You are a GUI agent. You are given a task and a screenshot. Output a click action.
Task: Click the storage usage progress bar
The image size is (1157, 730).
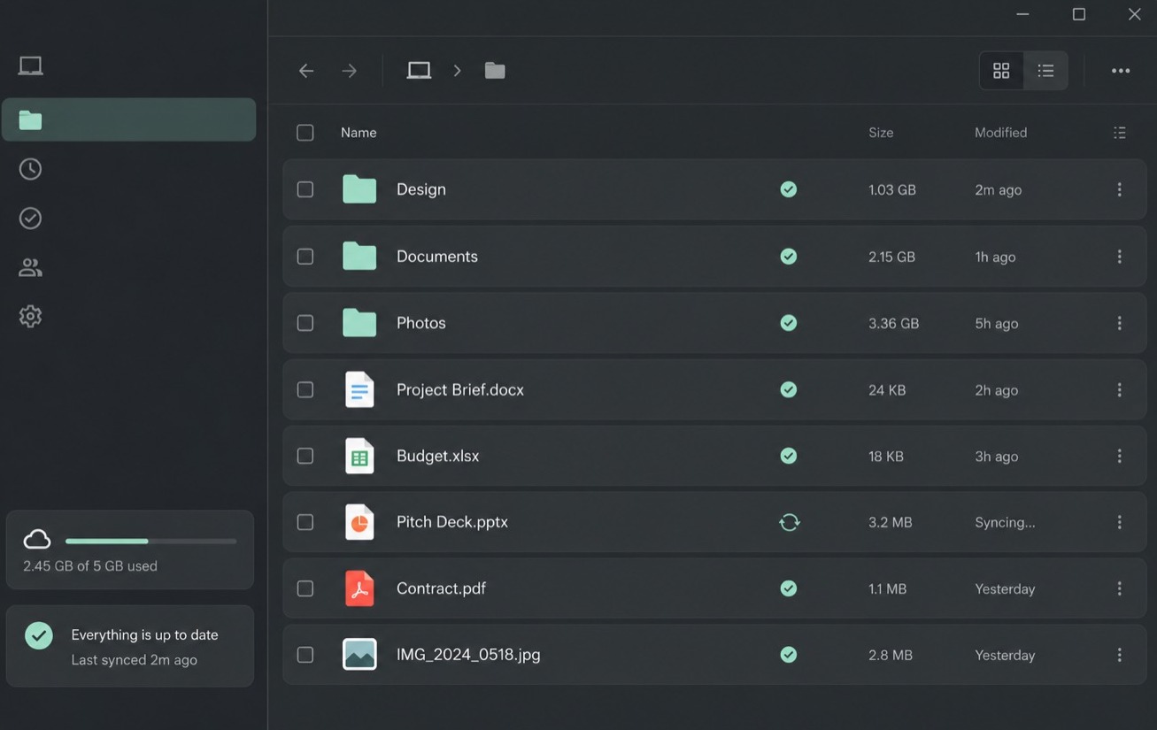[x=150, y=541]
